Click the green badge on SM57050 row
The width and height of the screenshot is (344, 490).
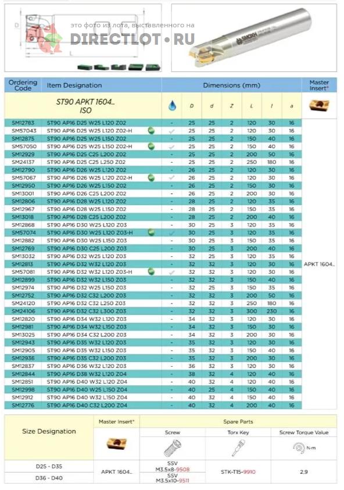tap(151, 146)
